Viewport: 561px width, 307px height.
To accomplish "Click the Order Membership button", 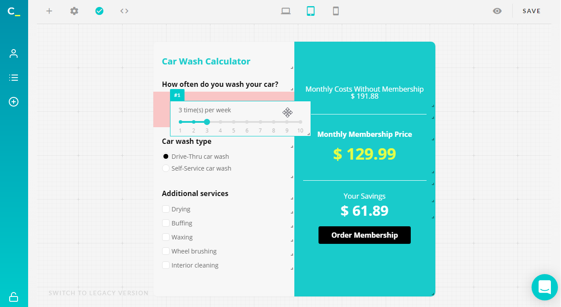I will pyautogui.click(x=364, y=235).
